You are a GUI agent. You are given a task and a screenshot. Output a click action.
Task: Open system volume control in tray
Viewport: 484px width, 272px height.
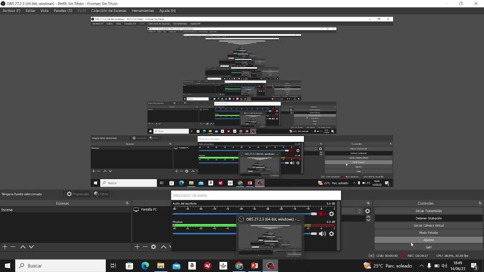(x=444, y=266)
